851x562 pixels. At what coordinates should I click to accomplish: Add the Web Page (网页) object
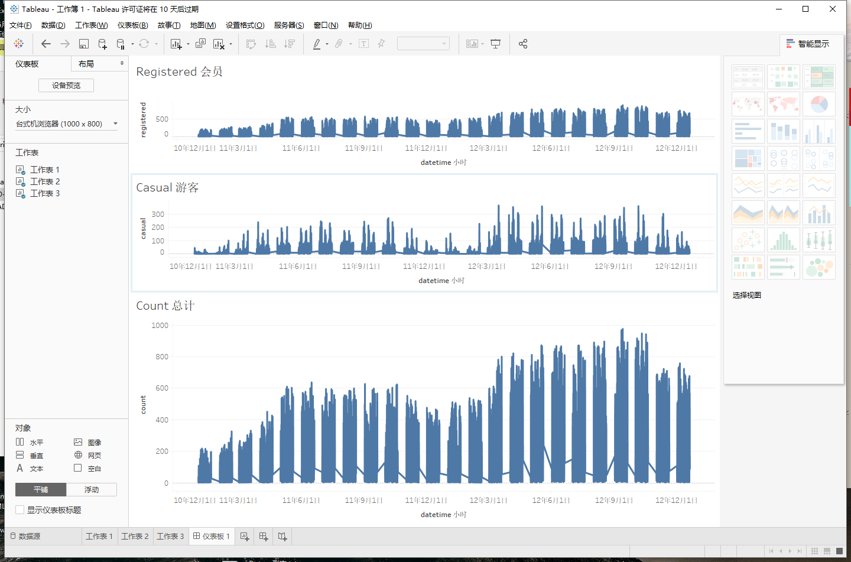[x=87, y=455]
